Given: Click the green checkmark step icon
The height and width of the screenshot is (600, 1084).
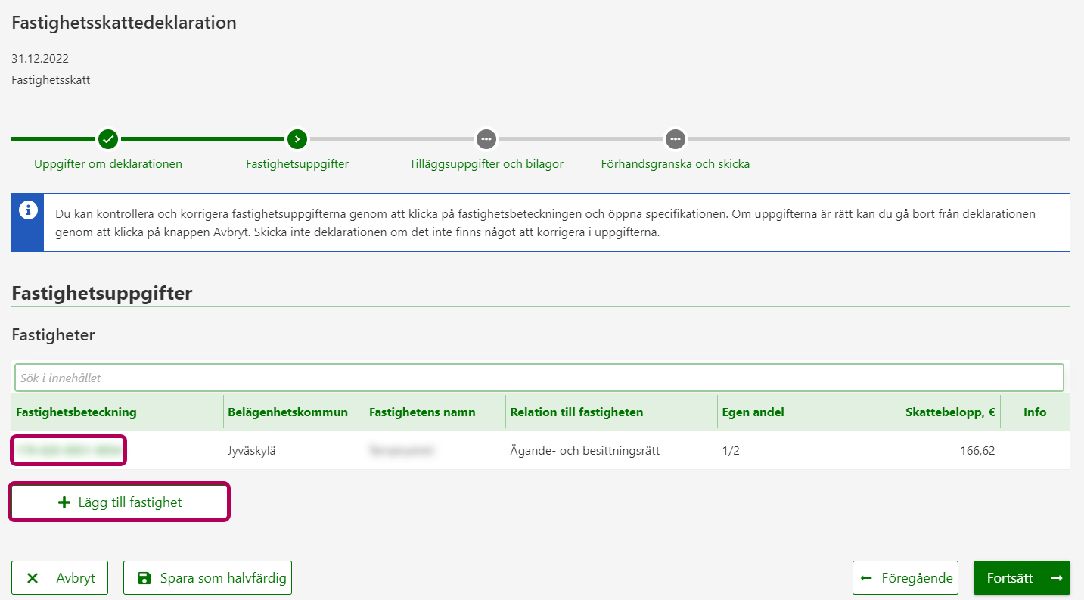Looking at the screenshot, I should pos(108,139).
